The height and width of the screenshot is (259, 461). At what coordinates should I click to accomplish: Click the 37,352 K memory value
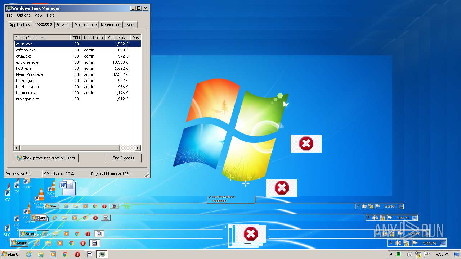pos(120,74)
